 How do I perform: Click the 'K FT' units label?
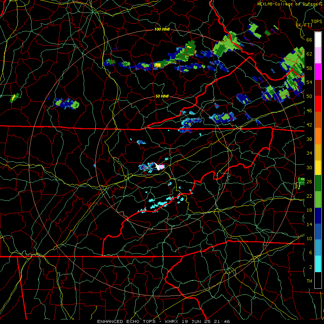[304, 25]
